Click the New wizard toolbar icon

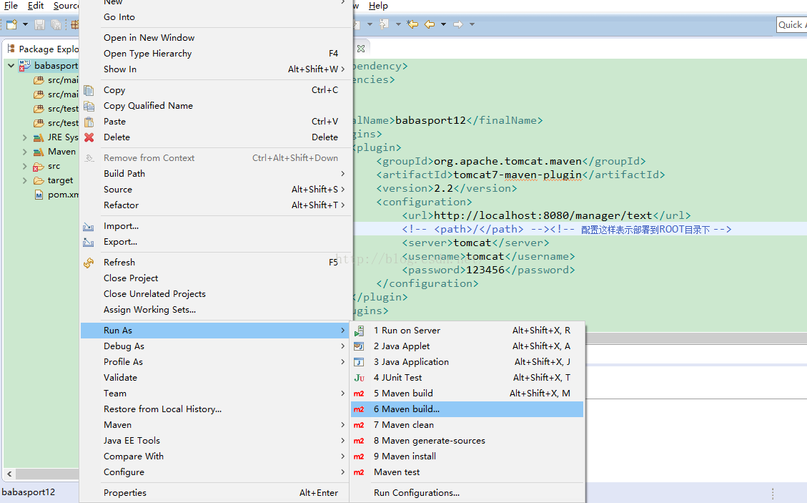point(11,24)
